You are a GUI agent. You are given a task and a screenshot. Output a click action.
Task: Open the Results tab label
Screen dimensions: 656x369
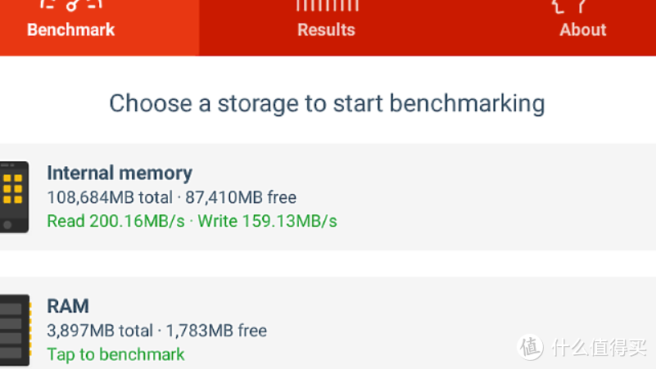pyautogui.click(x=326, y=30)
